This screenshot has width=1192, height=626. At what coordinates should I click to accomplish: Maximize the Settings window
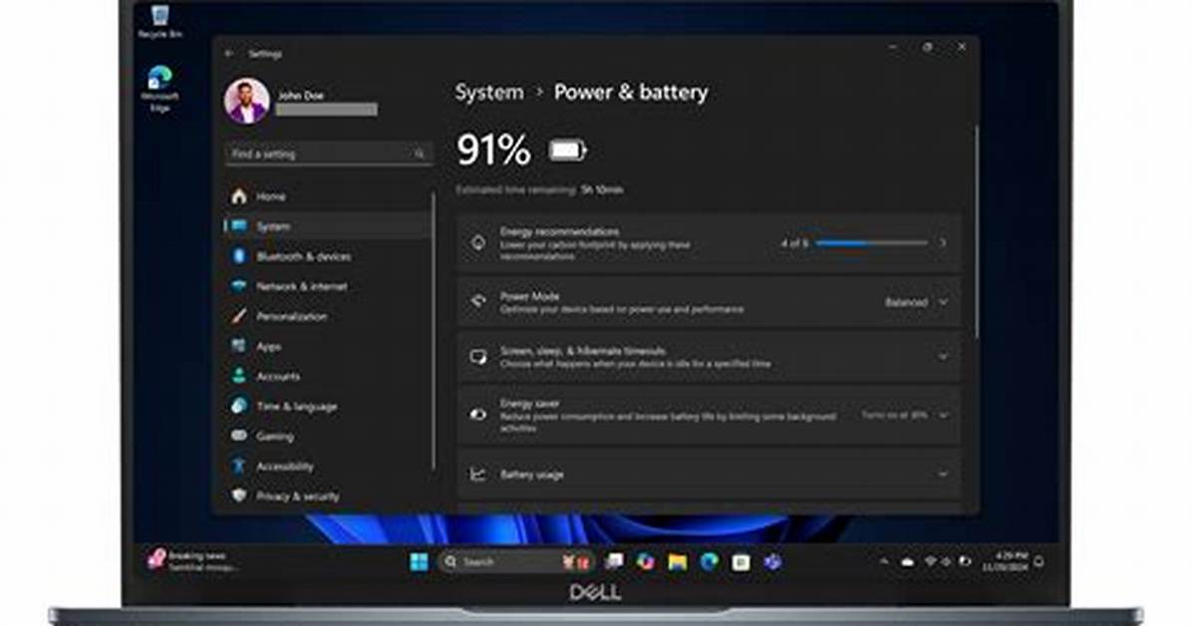click(x=928, y=47)
